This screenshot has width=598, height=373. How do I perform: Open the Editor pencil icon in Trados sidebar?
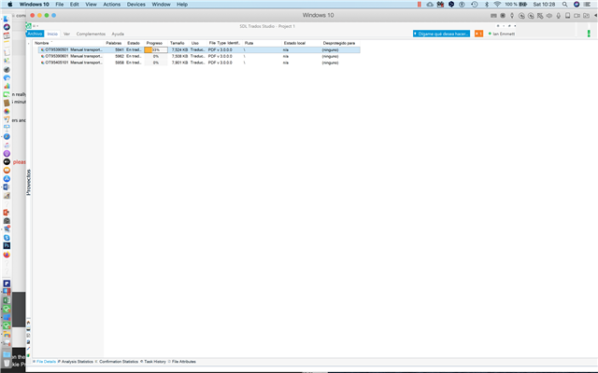click(28, 348)
